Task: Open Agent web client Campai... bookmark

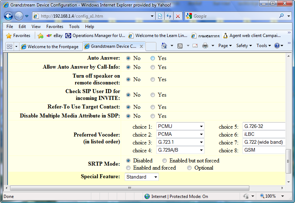Action: 252,36
